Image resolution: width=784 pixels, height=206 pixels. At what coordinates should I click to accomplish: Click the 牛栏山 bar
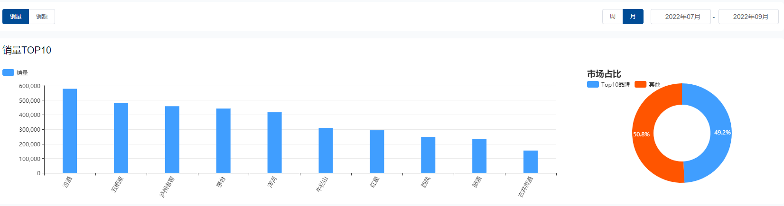coord(326,150)
